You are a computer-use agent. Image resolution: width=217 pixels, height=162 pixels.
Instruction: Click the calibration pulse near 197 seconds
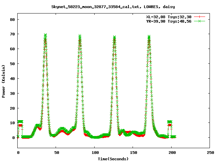click(x=170, y=123)
